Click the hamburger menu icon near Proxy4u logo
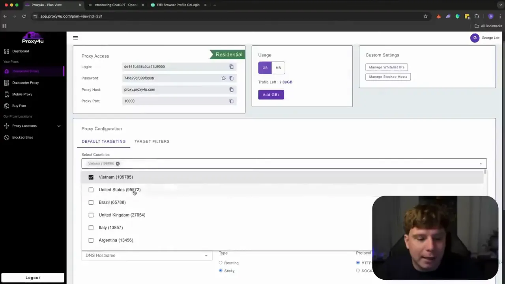Screen dimensions: 505x284 point(75,37)
